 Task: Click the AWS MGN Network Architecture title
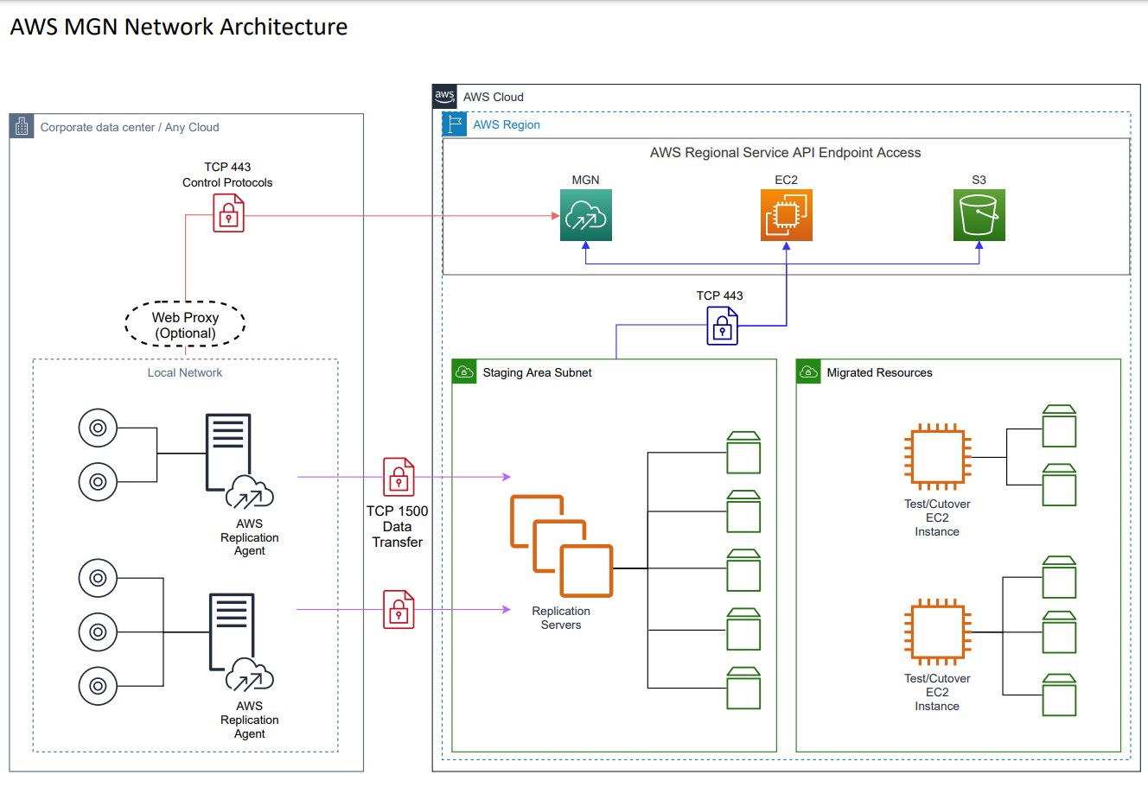pyautogui.click(x=179, y=27)
